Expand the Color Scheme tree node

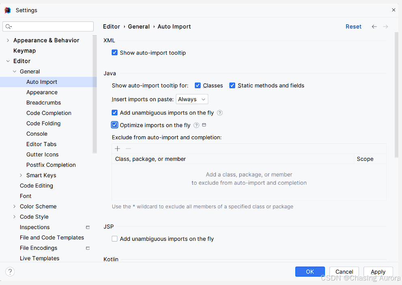coord(14,206)
